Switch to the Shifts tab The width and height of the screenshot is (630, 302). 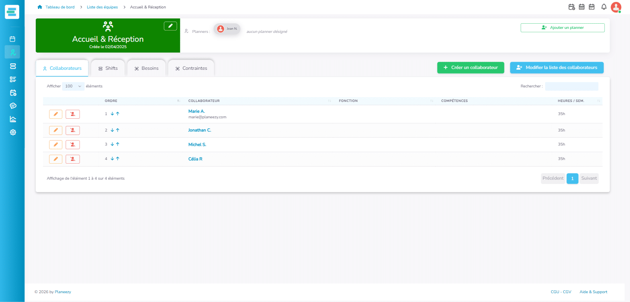[108, 68]
